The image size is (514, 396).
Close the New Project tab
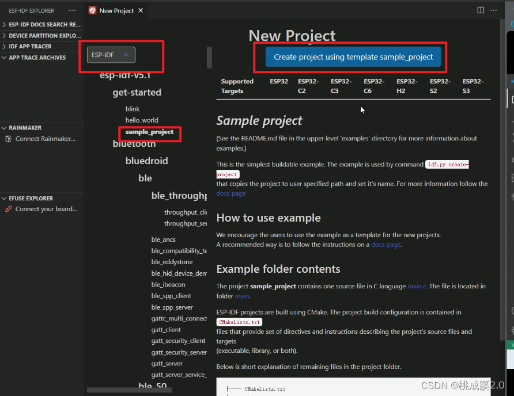pos(141,10)
